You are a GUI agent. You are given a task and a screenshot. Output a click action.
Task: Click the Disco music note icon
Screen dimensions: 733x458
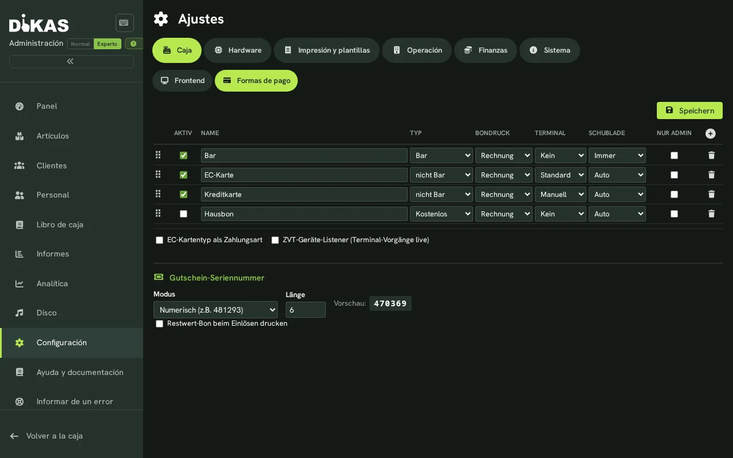pyautogui.click(x=19, y=313)
